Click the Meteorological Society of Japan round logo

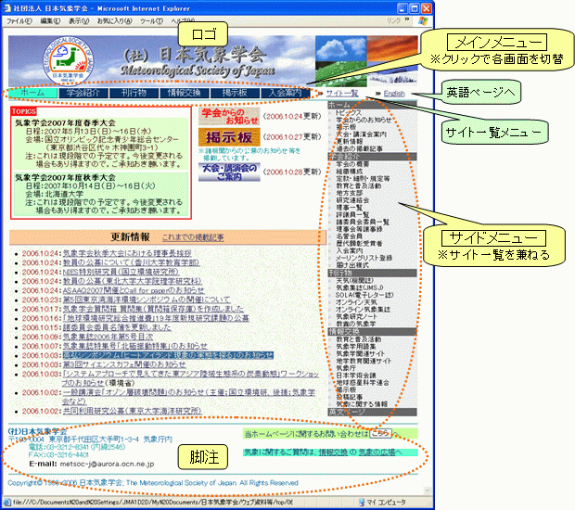pos(69,61)
